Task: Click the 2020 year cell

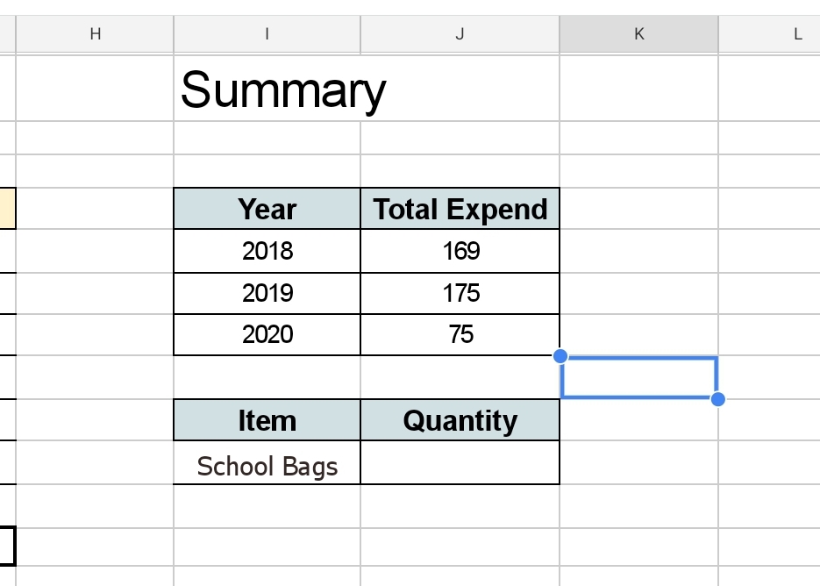Action: pyautogui.click(x=267, y=334)
